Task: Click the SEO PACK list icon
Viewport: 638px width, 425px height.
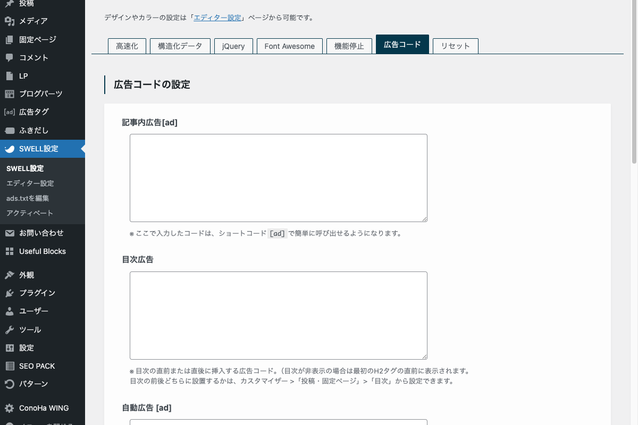Action: pos(10,366)
